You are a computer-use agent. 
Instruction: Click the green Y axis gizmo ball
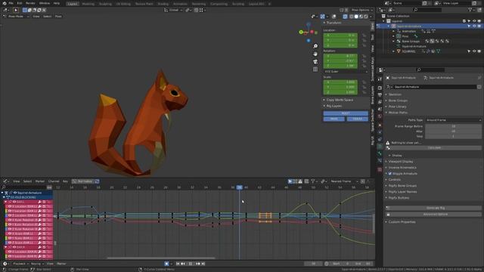coord(301,32)
